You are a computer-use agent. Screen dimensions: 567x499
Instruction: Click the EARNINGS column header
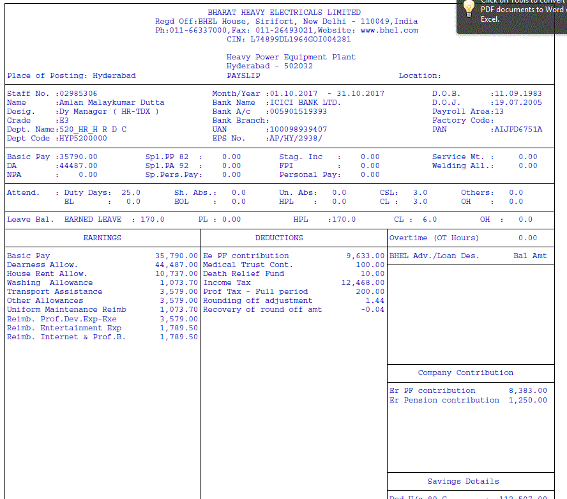tap(102, 238)
